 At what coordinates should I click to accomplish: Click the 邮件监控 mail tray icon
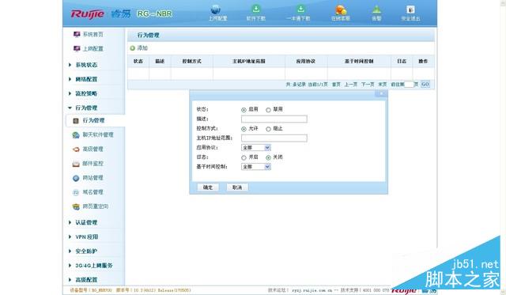pyautogui.click(x=76, y=164)
